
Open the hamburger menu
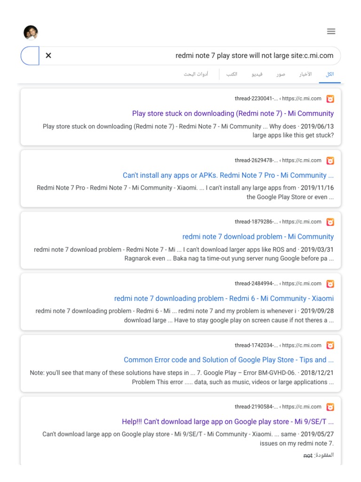331,32
